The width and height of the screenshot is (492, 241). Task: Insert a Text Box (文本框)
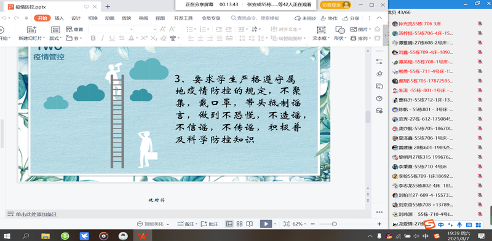pyautogui.click(x=321, y=34)
